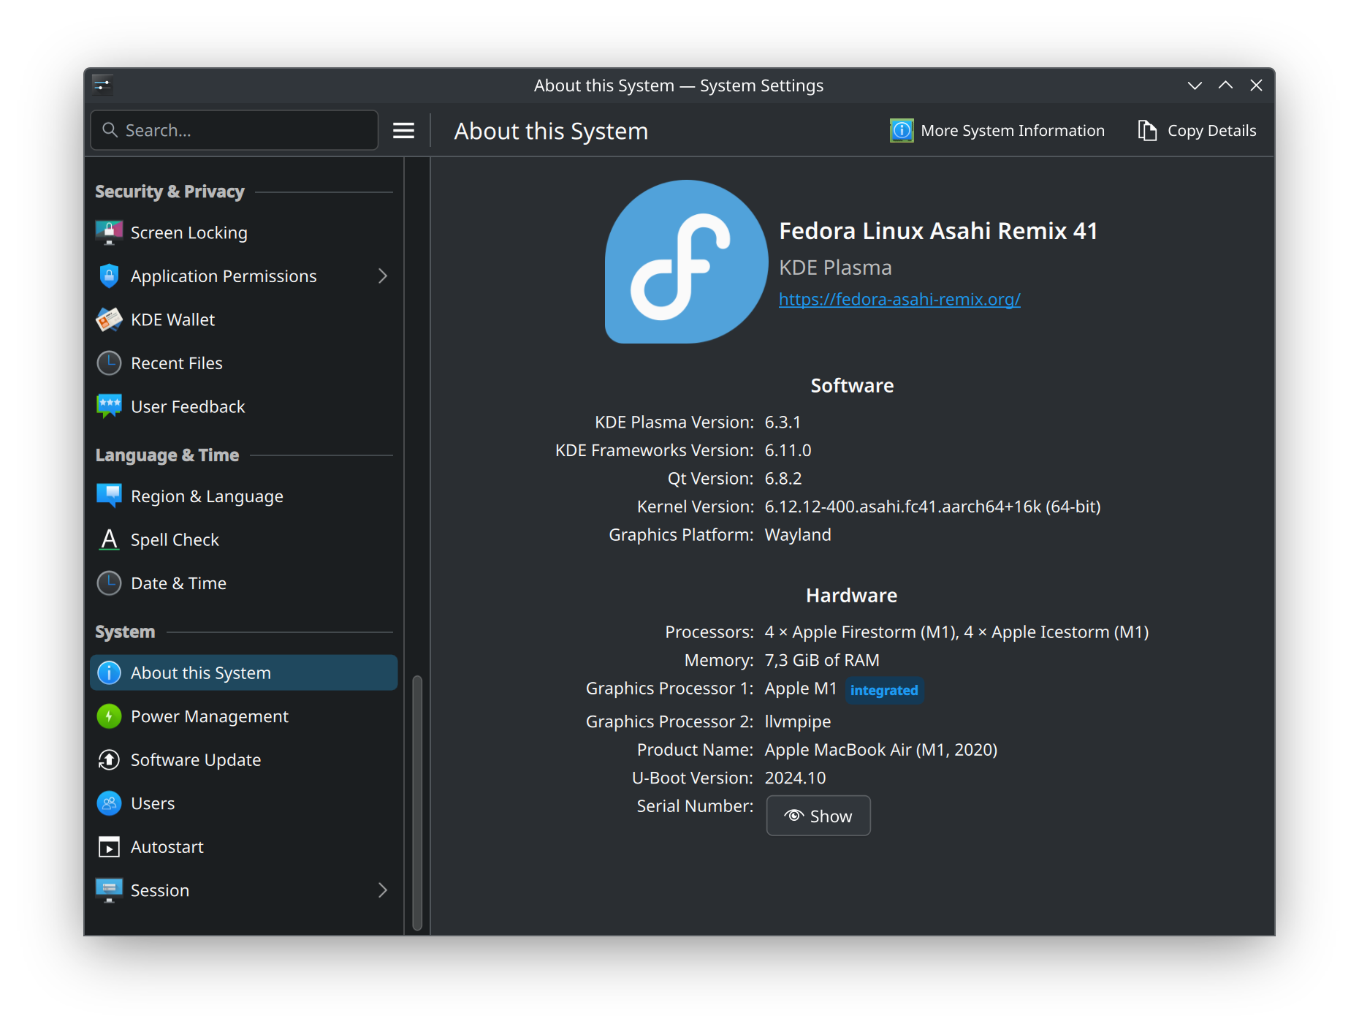Open the hamburger menu button
Viewport: 1359px width, 1035px height.
404,130
